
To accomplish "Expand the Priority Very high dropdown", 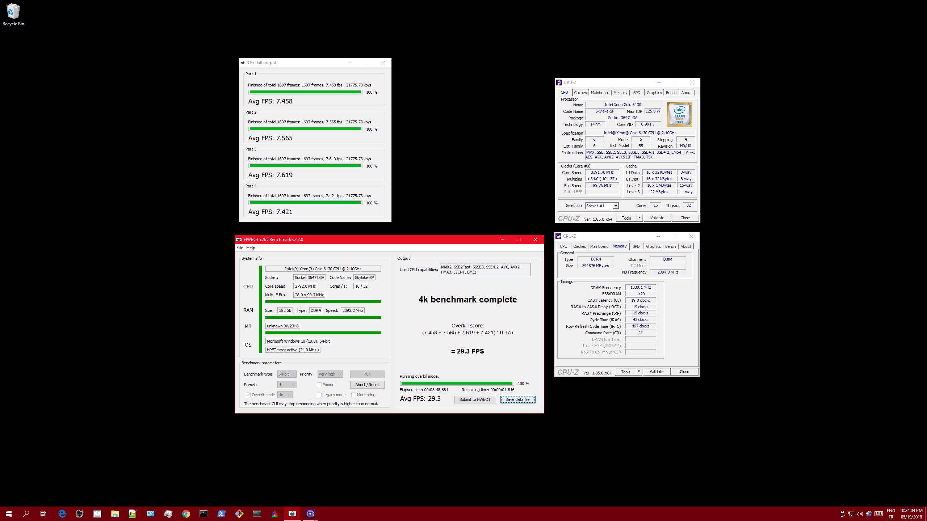I will point(330,374).
